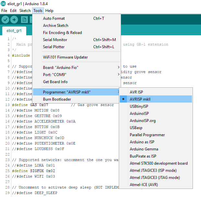Expand the Board "Arduino Fio" submenu
Image resolution: width=201 pixels, height=197 pixels.
point(76,68)
